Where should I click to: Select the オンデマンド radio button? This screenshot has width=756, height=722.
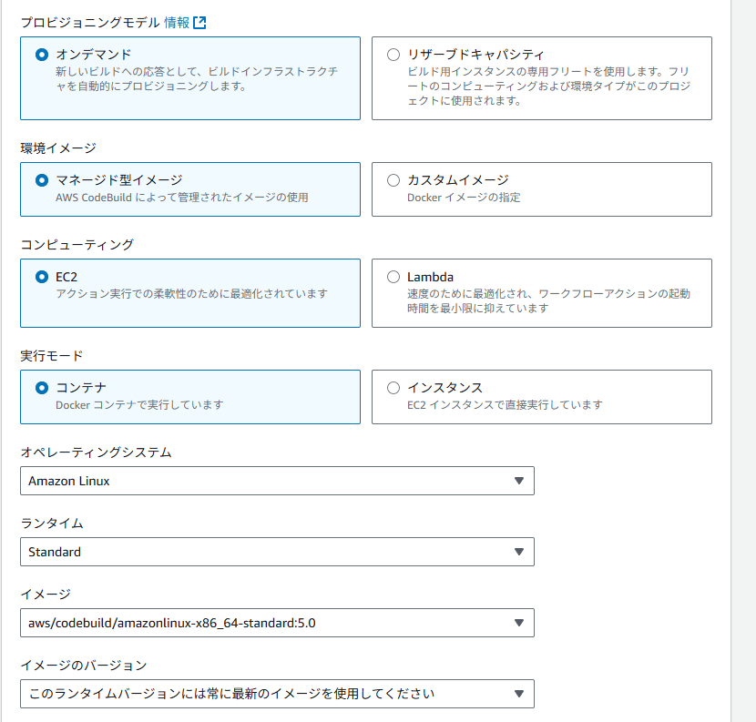(x=42, y=55)
